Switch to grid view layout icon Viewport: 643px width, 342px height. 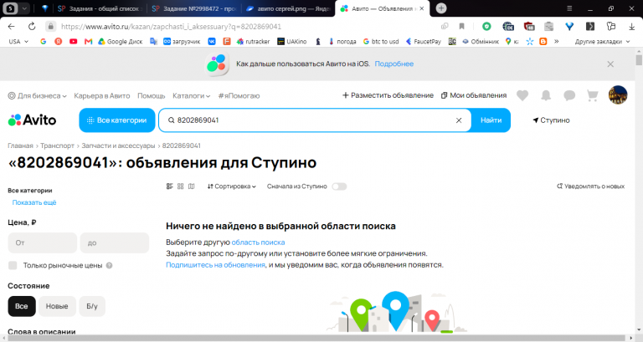coord(181,186)
